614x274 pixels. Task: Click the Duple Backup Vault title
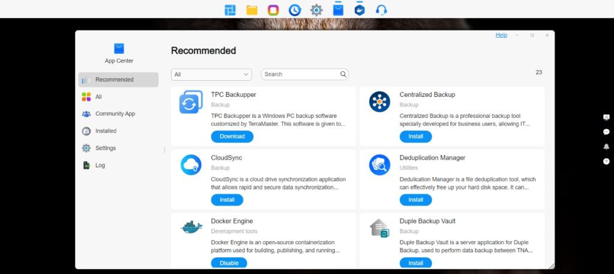click(x=428, y=221)
